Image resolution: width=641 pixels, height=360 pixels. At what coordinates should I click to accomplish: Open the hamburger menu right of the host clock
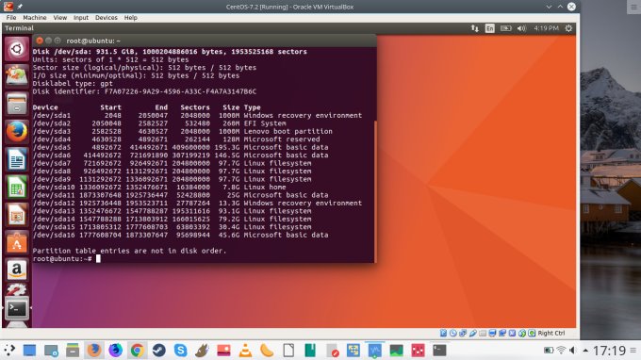[633, 351]
